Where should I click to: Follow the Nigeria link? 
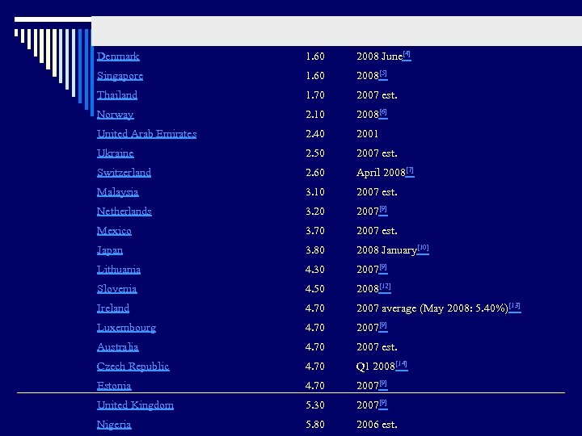click(114, 425)
